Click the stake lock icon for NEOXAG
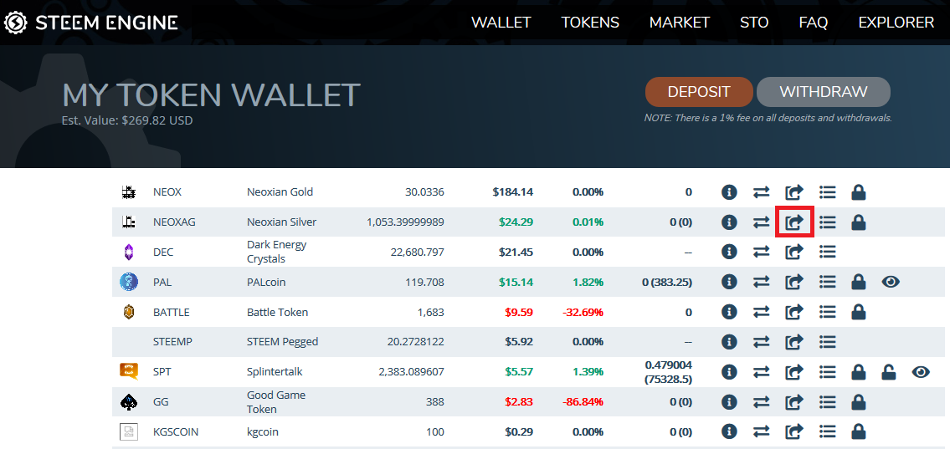The width and height of the screenshot is (950, 449). tap(858, 222)
